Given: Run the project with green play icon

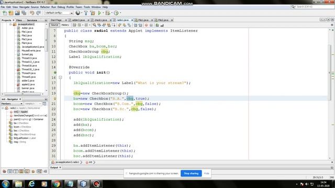Looking at the screenshot, I should tap(99, 13).
